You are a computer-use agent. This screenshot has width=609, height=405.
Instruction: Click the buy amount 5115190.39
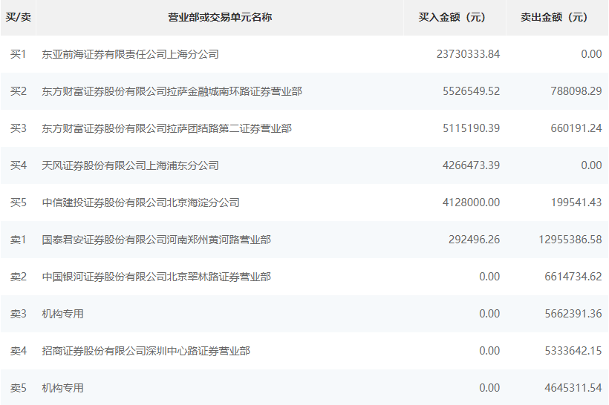(x=471, y=128)
